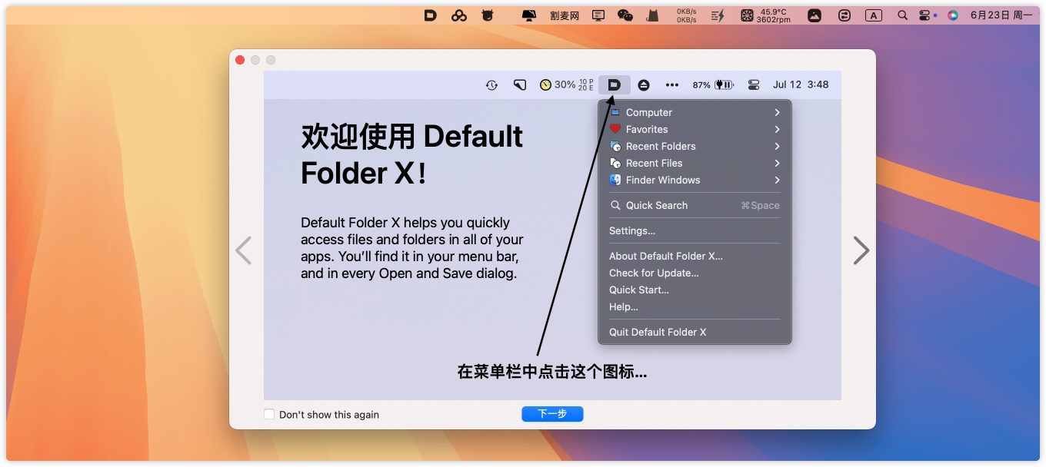Enable Don't show this again checkbox
This screenshot has height=467, width=1046.
[269, 414]
